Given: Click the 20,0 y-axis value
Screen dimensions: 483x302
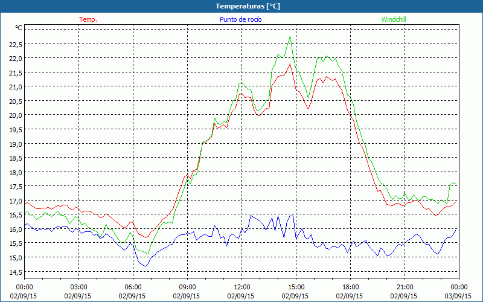Looking at the screenshot, I should coord(16,115).
